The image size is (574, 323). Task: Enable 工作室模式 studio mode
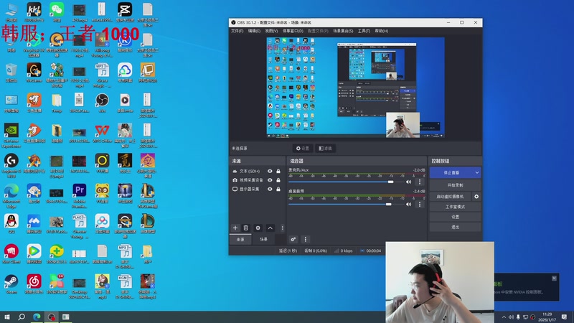(x=455, y=207)
